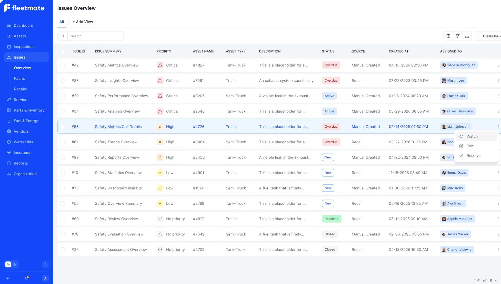The width and height of the screenshot is (501, 284).
Task: Click into the Search input field
Action: [95, 36]
